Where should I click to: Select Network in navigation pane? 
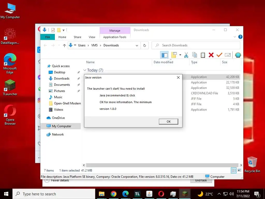tap(58, 134)
